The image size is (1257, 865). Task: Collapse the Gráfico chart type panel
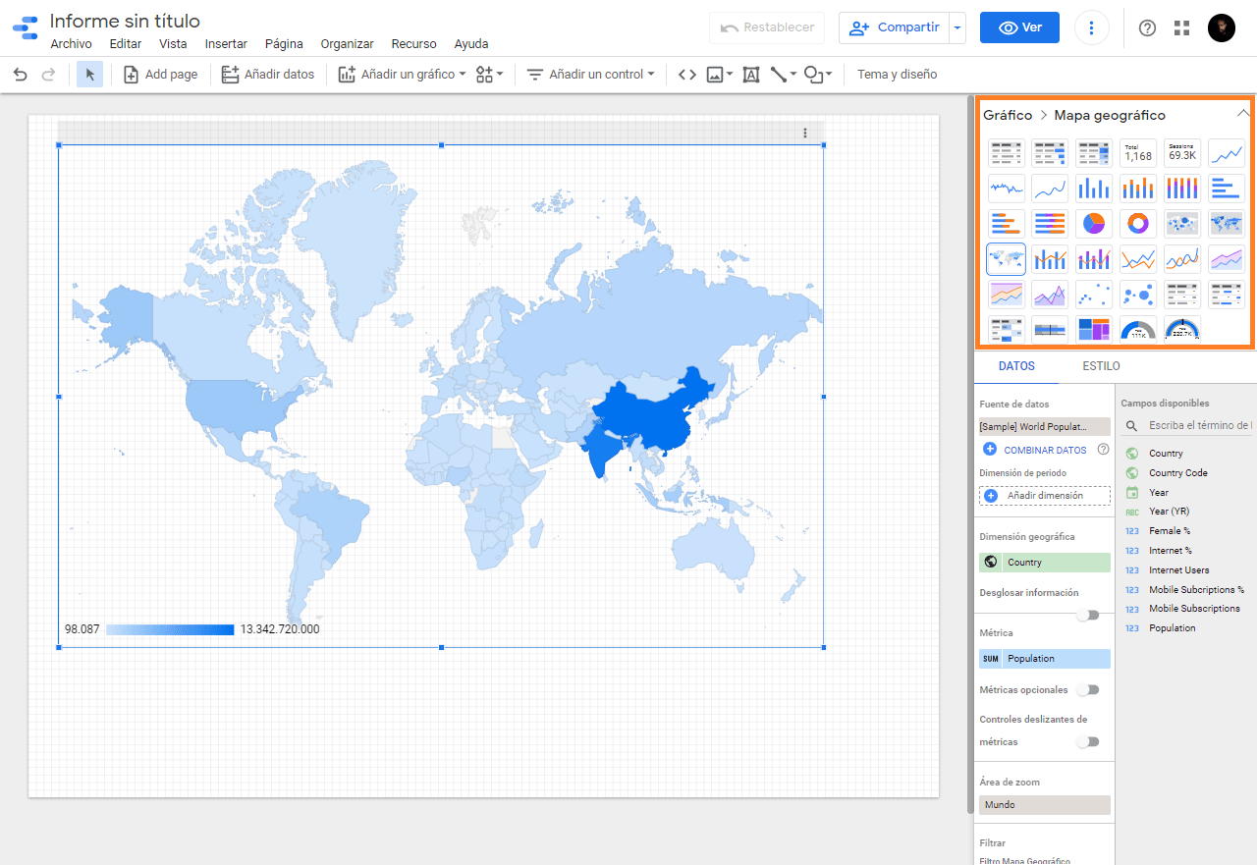pyautogui.click(x=1242, y=114)
